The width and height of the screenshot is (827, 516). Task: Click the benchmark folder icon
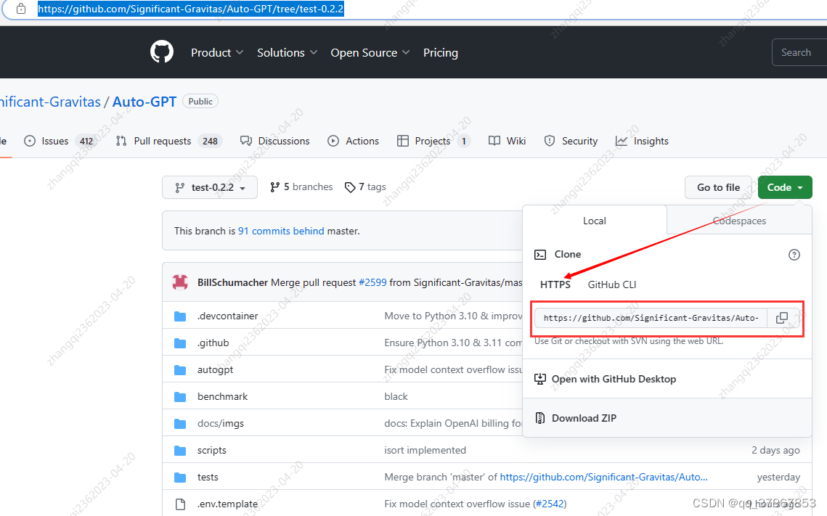click(180, 397)
